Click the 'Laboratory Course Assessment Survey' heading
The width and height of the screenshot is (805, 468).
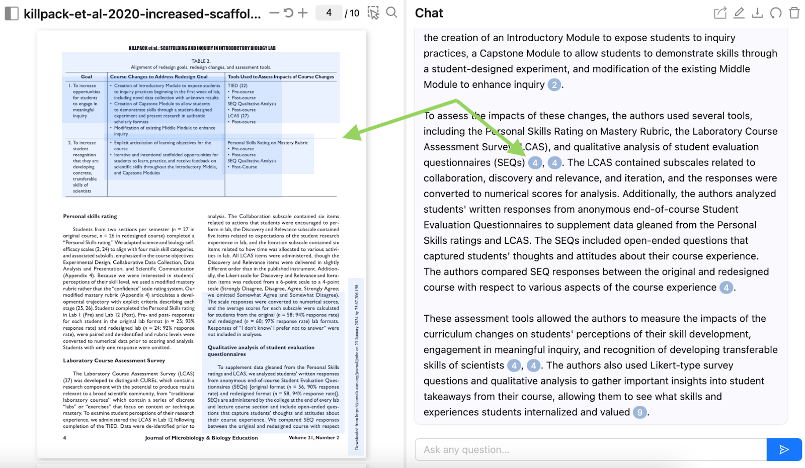pos(114,360)
